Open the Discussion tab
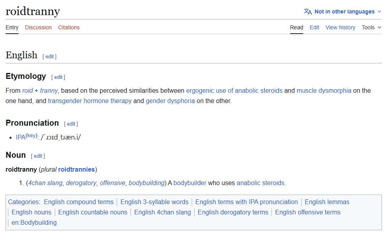The height and width of the screenshot is (239, 389). pyautogui.click(x=38, y=27)
